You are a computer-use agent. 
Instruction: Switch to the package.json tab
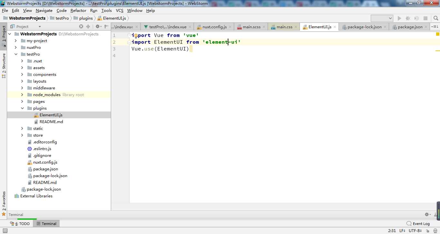[x=410, y=27]
